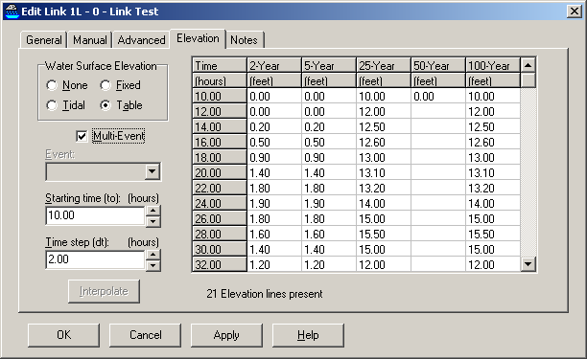Select the Elevation tab
Screen dimensions: 587x359
click(x=198, y=38)
